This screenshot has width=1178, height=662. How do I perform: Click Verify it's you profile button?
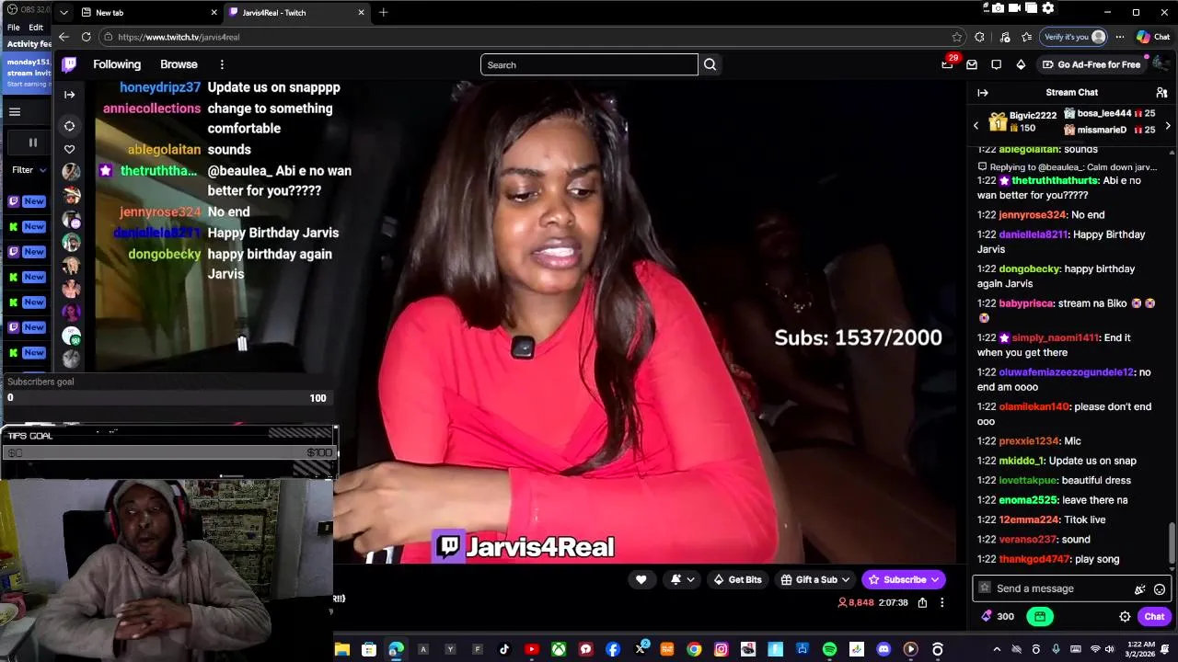tap(1072, 37)
